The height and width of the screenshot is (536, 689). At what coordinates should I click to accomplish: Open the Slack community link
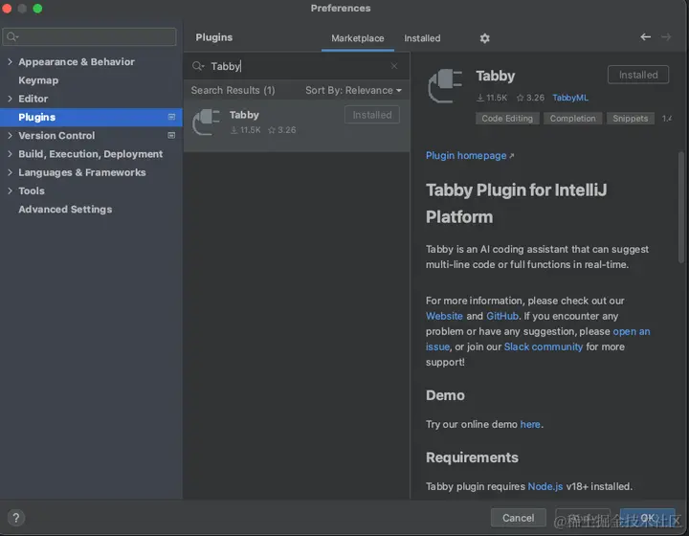coord(544,346)
